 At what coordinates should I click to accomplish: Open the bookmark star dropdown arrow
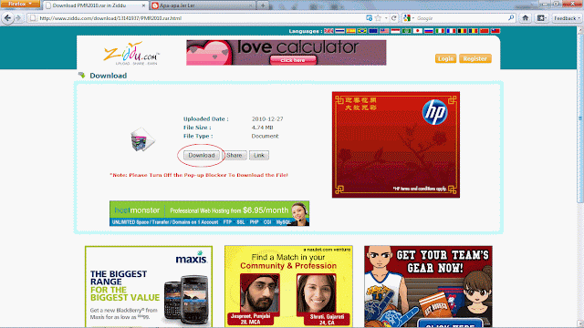click(386, 18)
